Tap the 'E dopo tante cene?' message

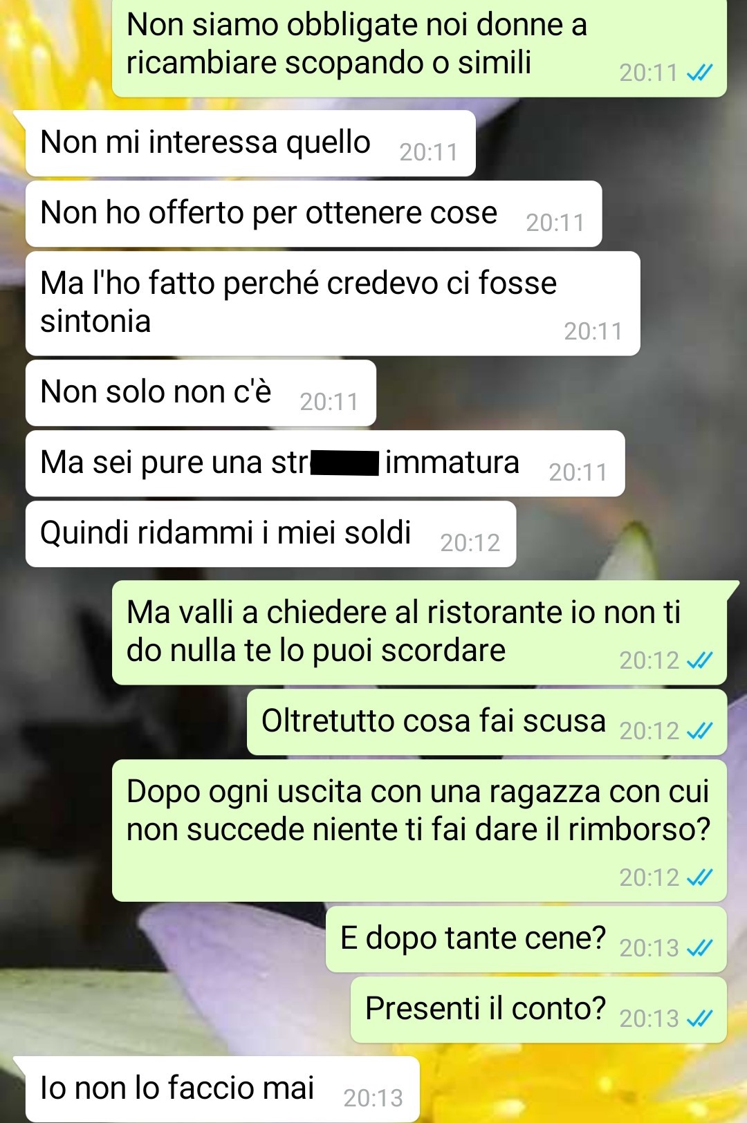tap(526, 939)
